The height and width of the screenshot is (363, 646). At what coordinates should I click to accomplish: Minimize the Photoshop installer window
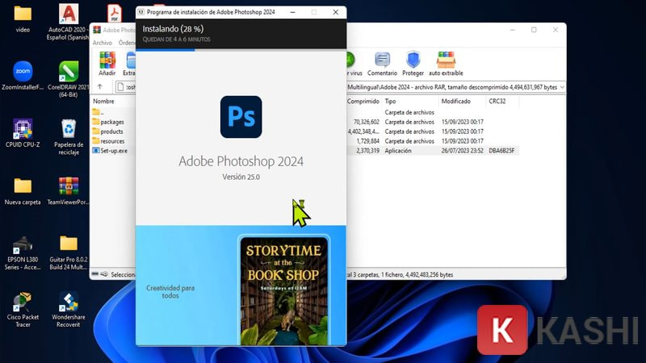292,12
